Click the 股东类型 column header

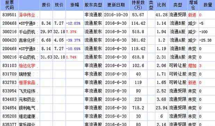coord(93,5)
